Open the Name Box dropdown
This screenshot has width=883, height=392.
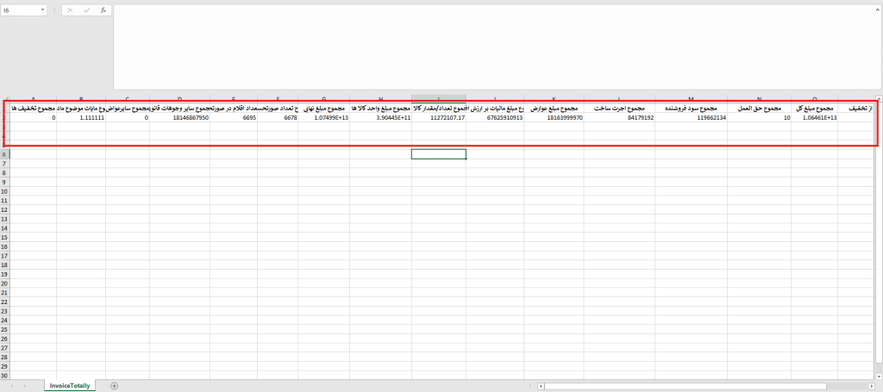click(x=43, y=10)
